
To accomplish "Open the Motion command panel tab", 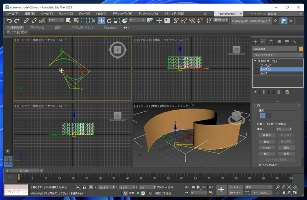I will click(x=279, y=41).
